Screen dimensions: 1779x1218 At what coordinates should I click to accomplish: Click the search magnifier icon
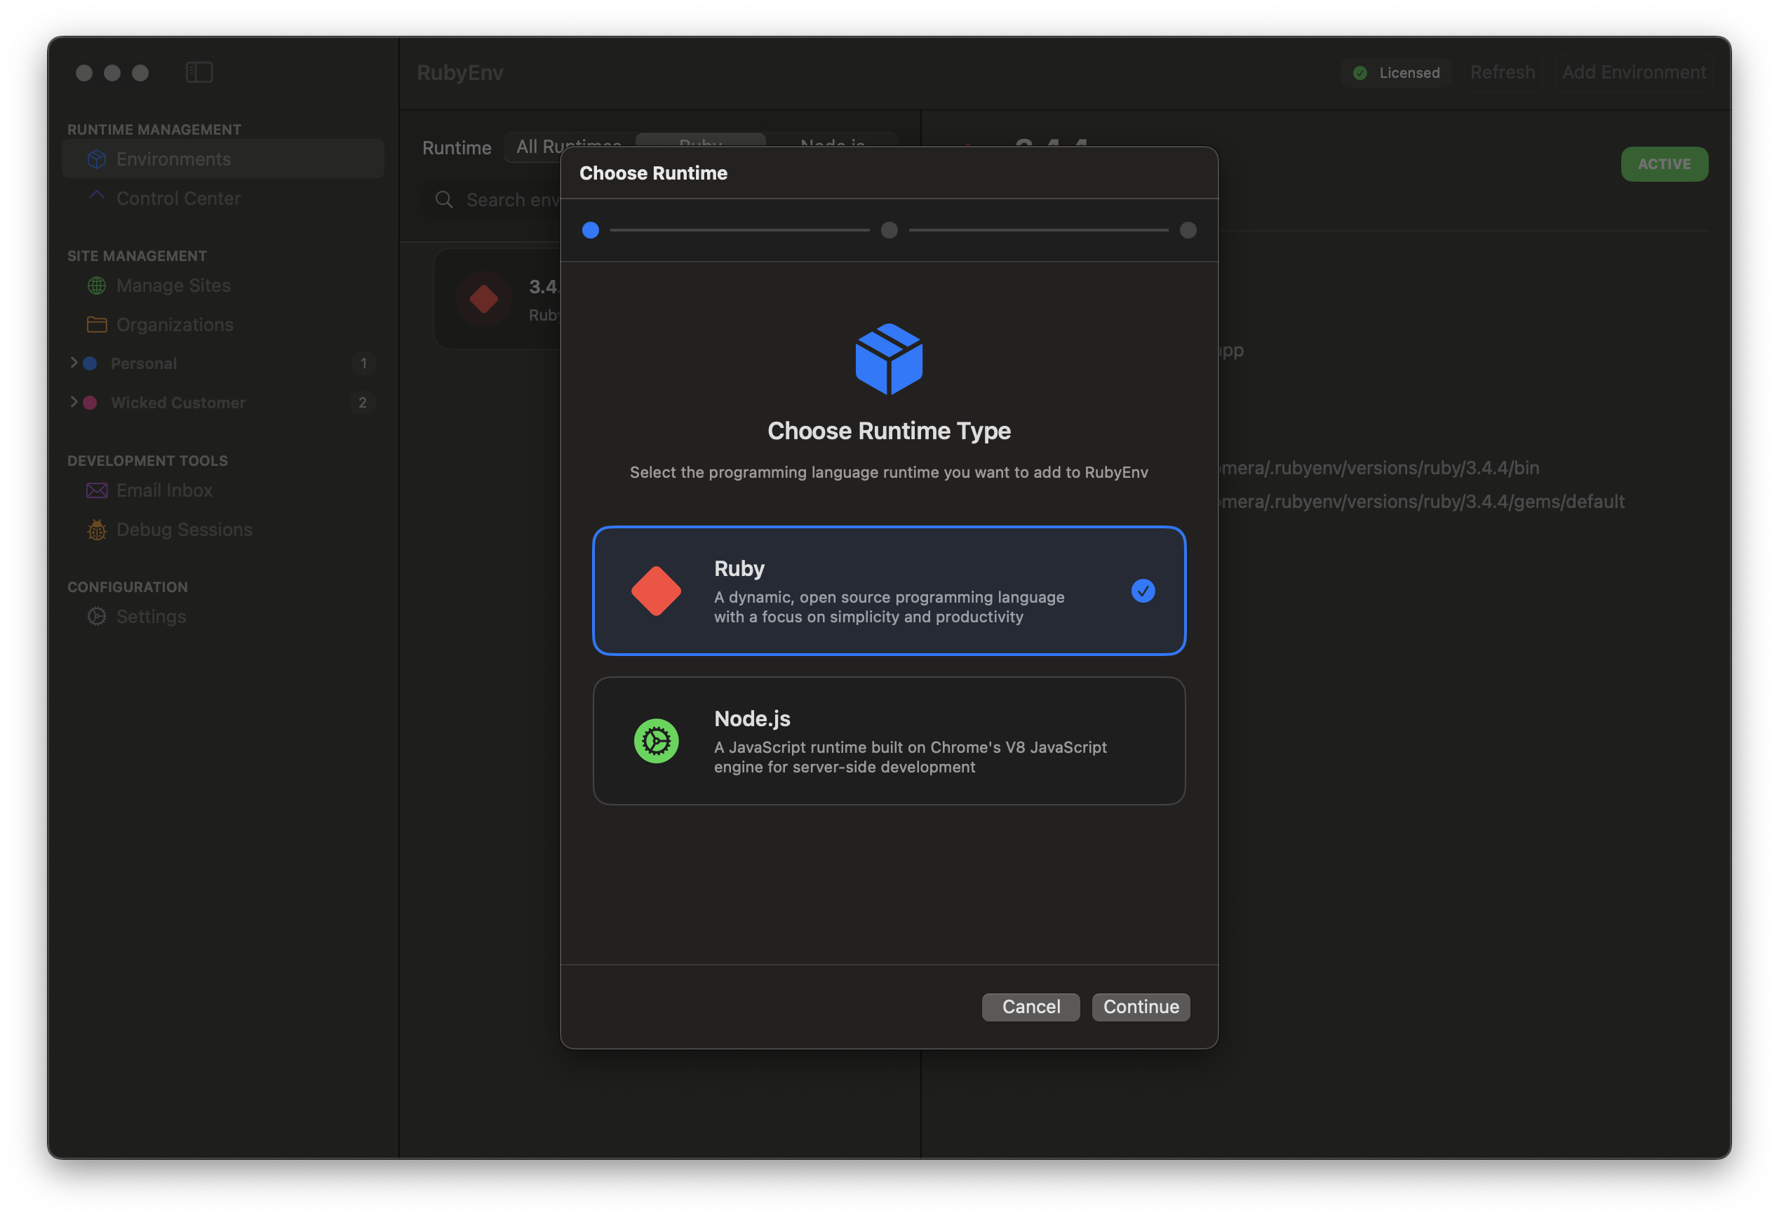(444, 199)
